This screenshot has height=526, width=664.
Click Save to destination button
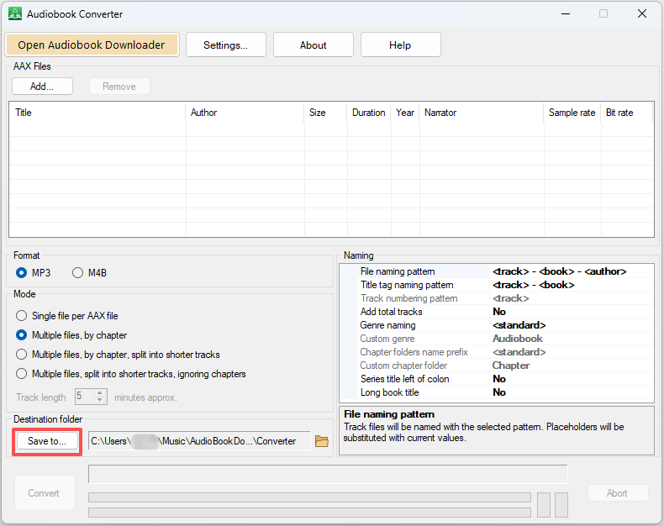(x=47, y=441)
